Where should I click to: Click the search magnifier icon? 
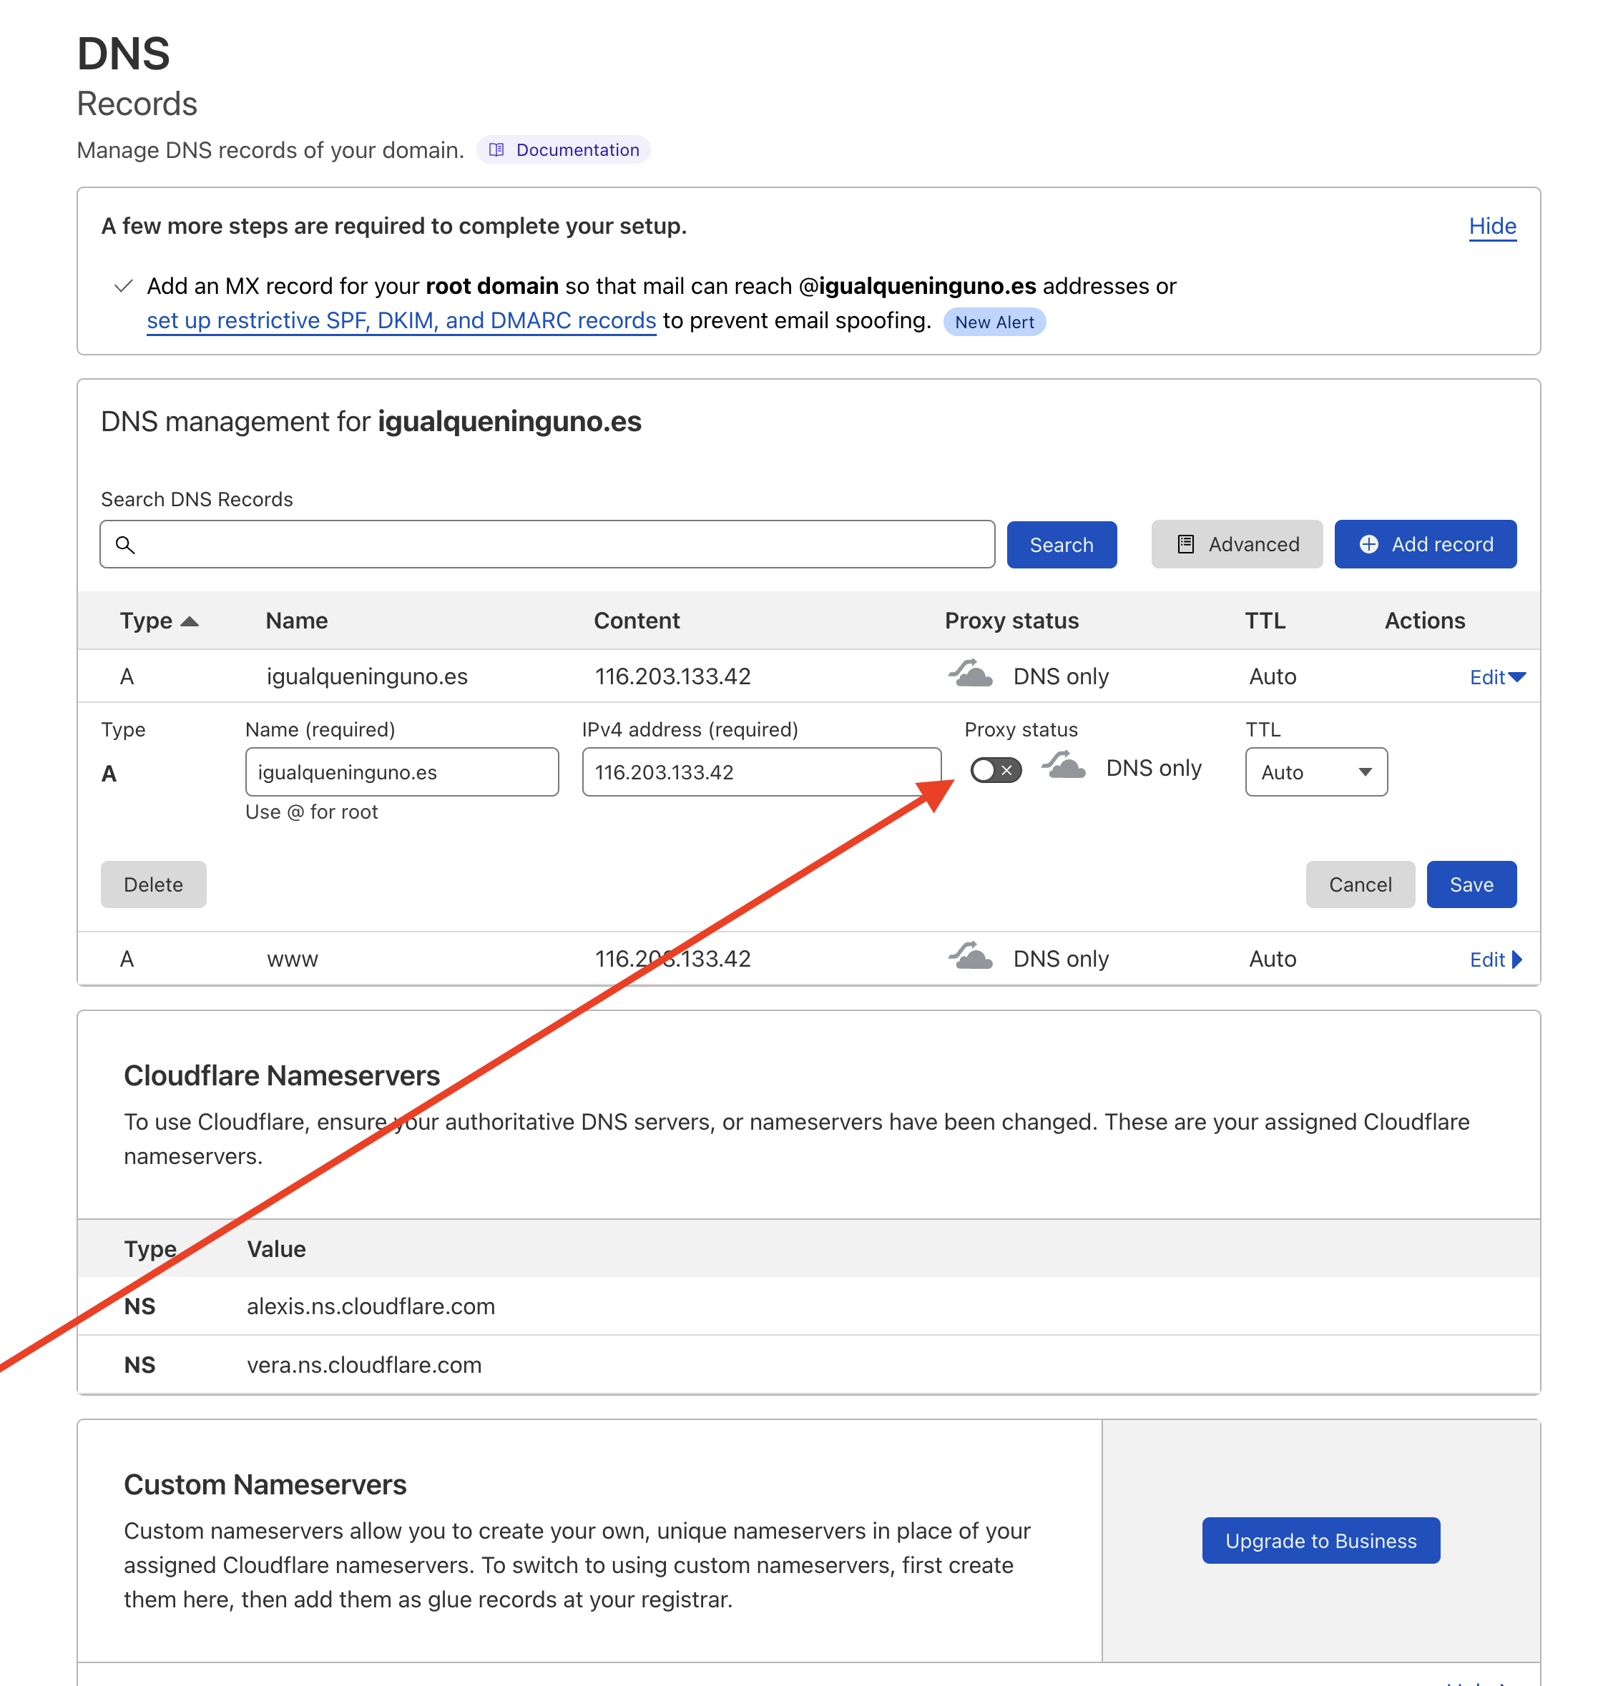(125, 545)
